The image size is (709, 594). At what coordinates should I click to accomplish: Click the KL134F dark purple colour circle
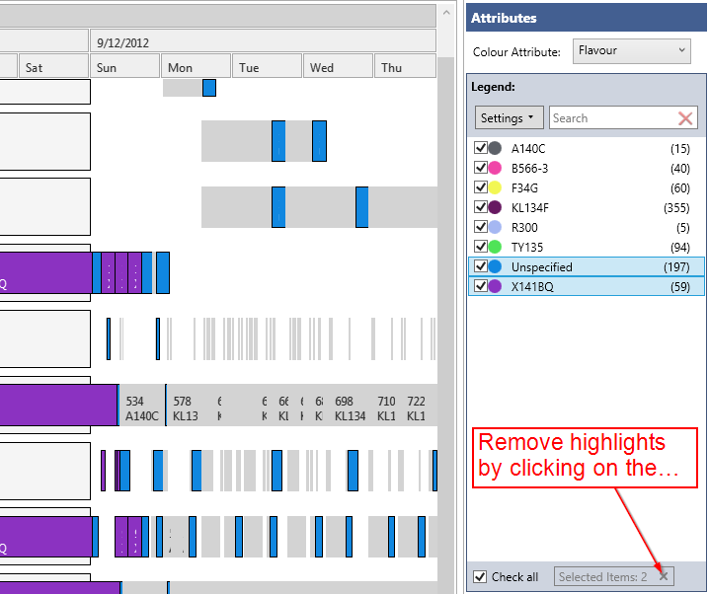point(495,207)
